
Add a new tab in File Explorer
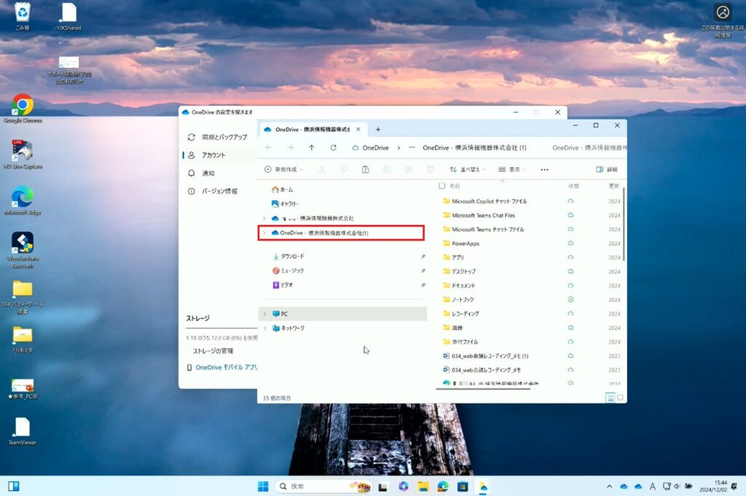[378, 130]
